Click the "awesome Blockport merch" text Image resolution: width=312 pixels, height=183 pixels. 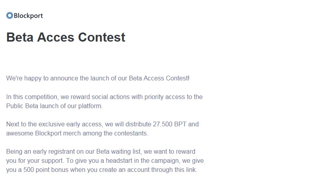[41, 133]
